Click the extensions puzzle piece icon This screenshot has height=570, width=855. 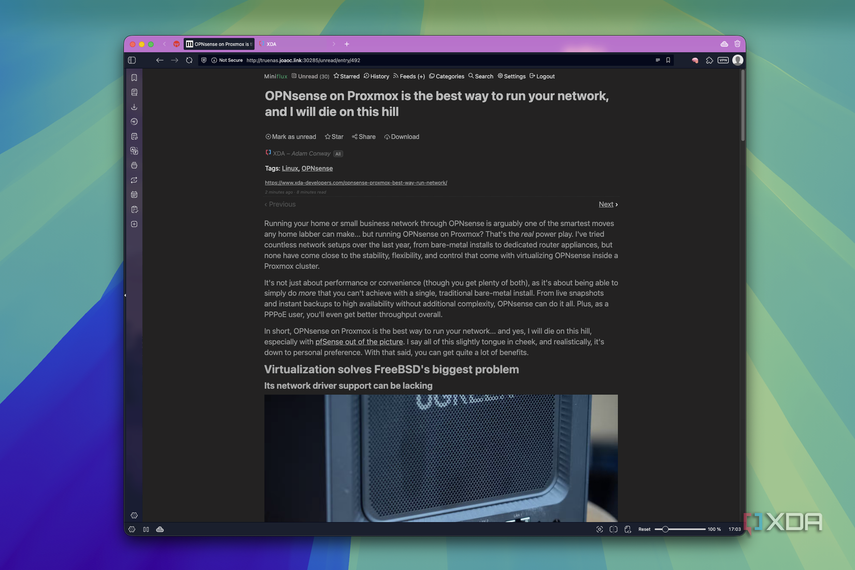point(709,60)
